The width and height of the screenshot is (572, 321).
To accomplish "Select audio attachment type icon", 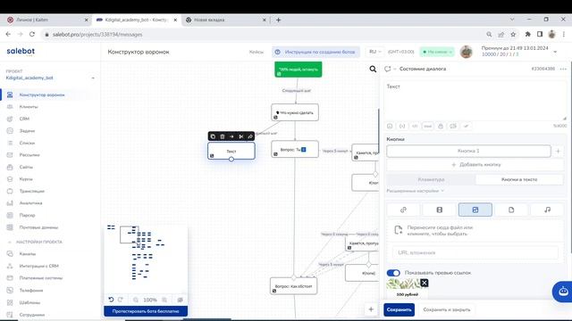I will point(547,210).
